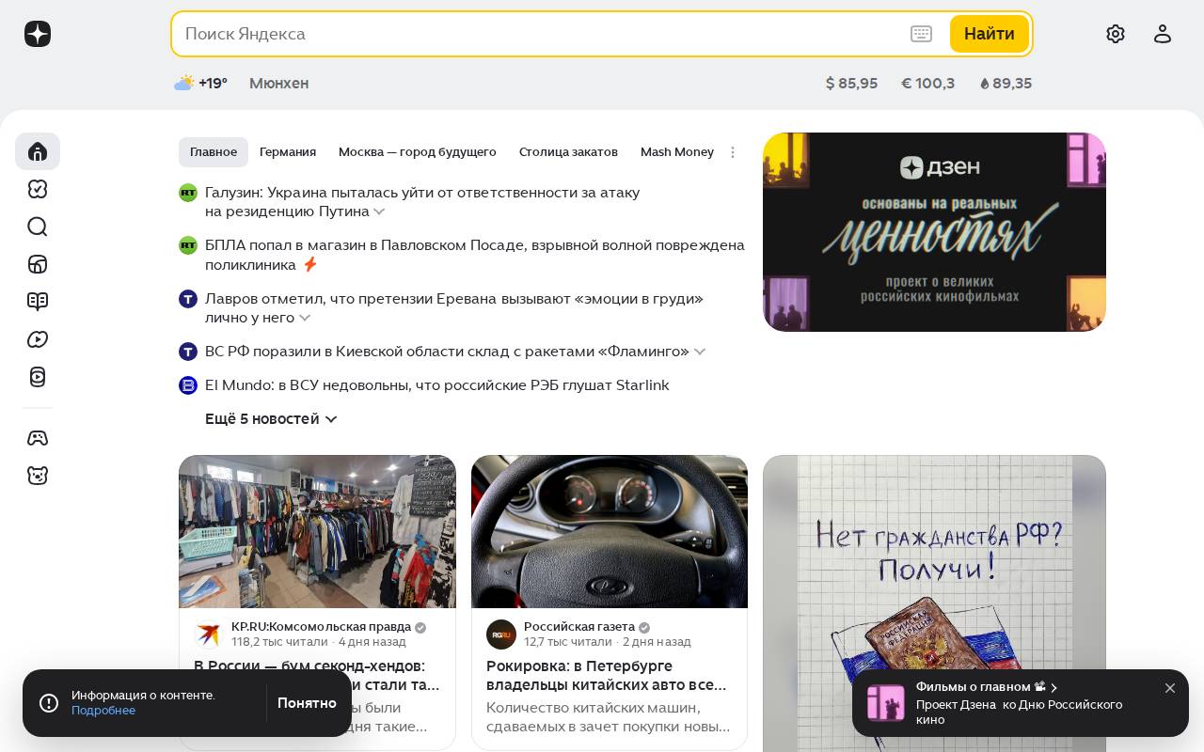Click the RT source icon beside БПЛА headline
This screenshot has width=1204, height=752.
coord(188,245)
